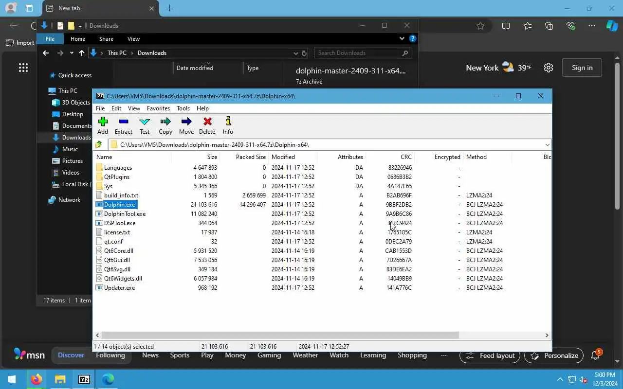This screenshot has width=623, height=389.
Task: Open Explorer help question mark icon
Action: pyautogui.click(x=412, y=38)
